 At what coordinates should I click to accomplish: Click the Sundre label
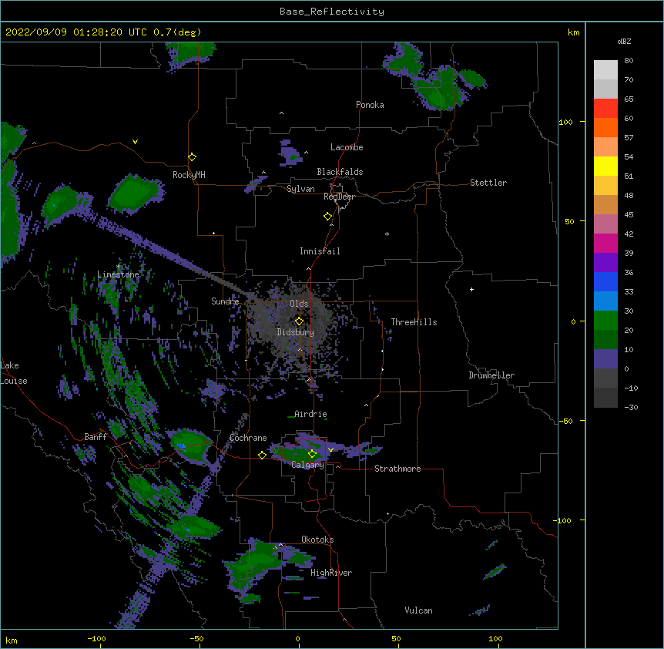(x=225, y=301)
